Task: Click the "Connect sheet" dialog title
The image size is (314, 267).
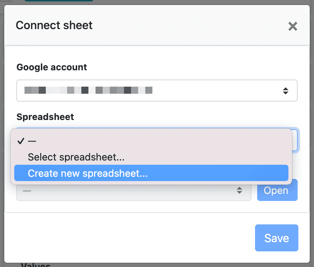Action: point(54,26)
